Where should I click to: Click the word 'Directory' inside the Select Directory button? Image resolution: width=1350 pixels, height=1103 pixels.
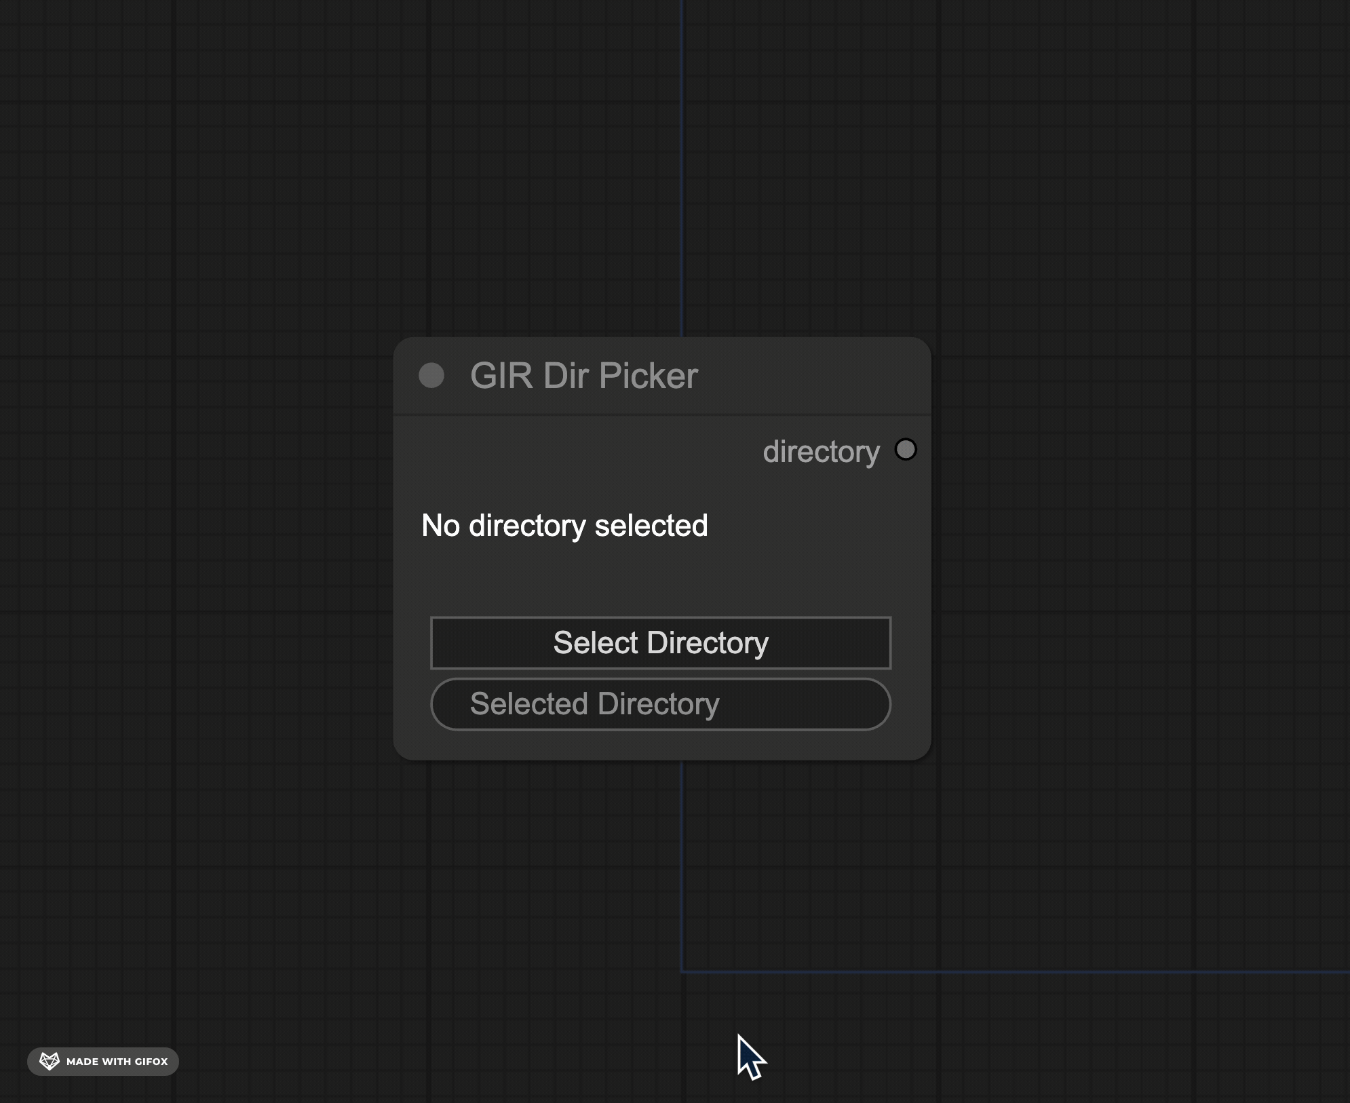pos(708,643)
